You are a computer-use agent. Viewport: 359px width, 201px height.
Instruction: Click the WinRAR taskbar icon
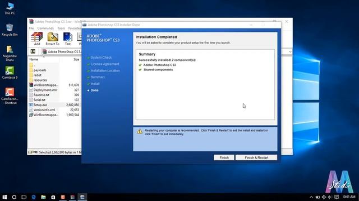72,197
